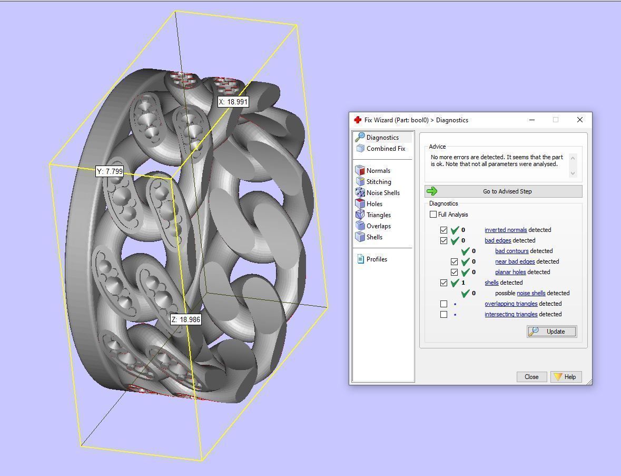Viewport: 621px width, 476px height.
Task: Click the red cross Fix Wizard title icon
Action: coord(358,120)
